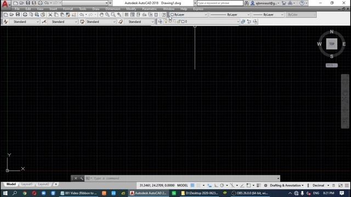
Task: Click Plot in the Quick Access toolbar
Action: point(40,3)
